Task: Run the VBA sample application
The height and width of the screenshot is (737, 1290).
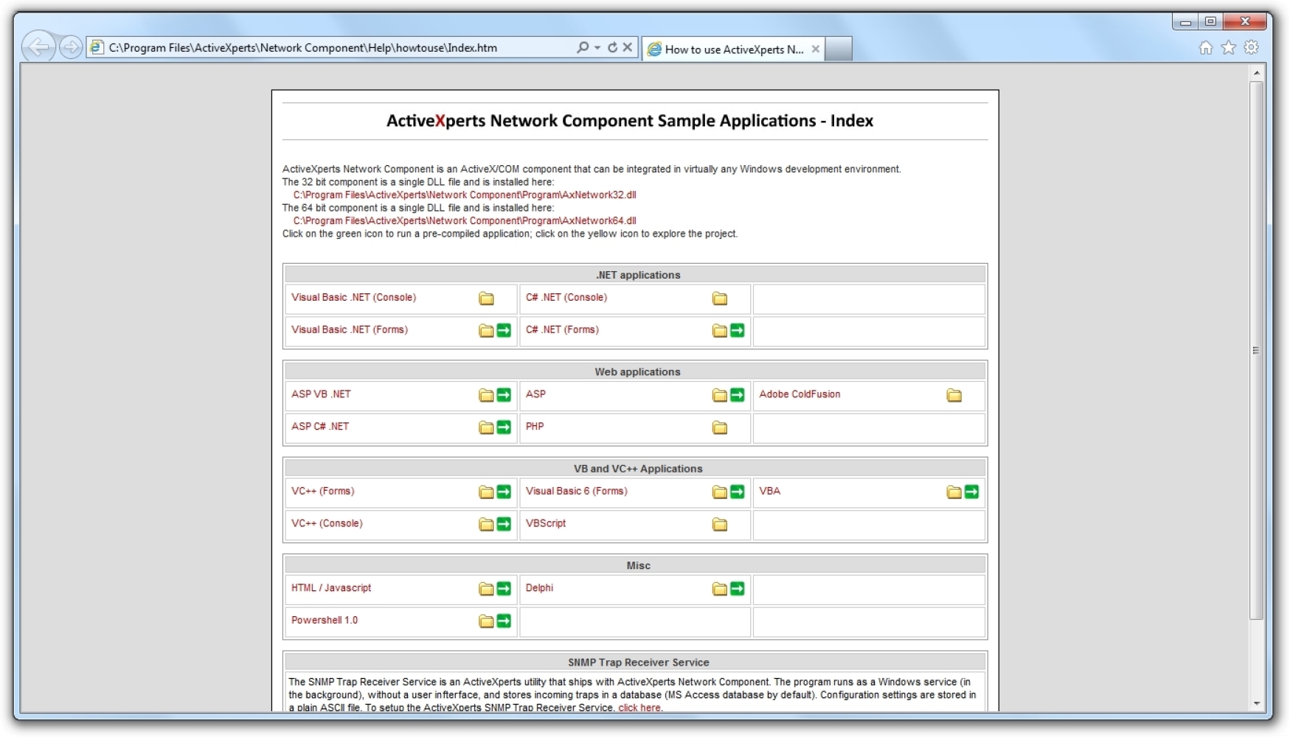Action: [971, 491]
